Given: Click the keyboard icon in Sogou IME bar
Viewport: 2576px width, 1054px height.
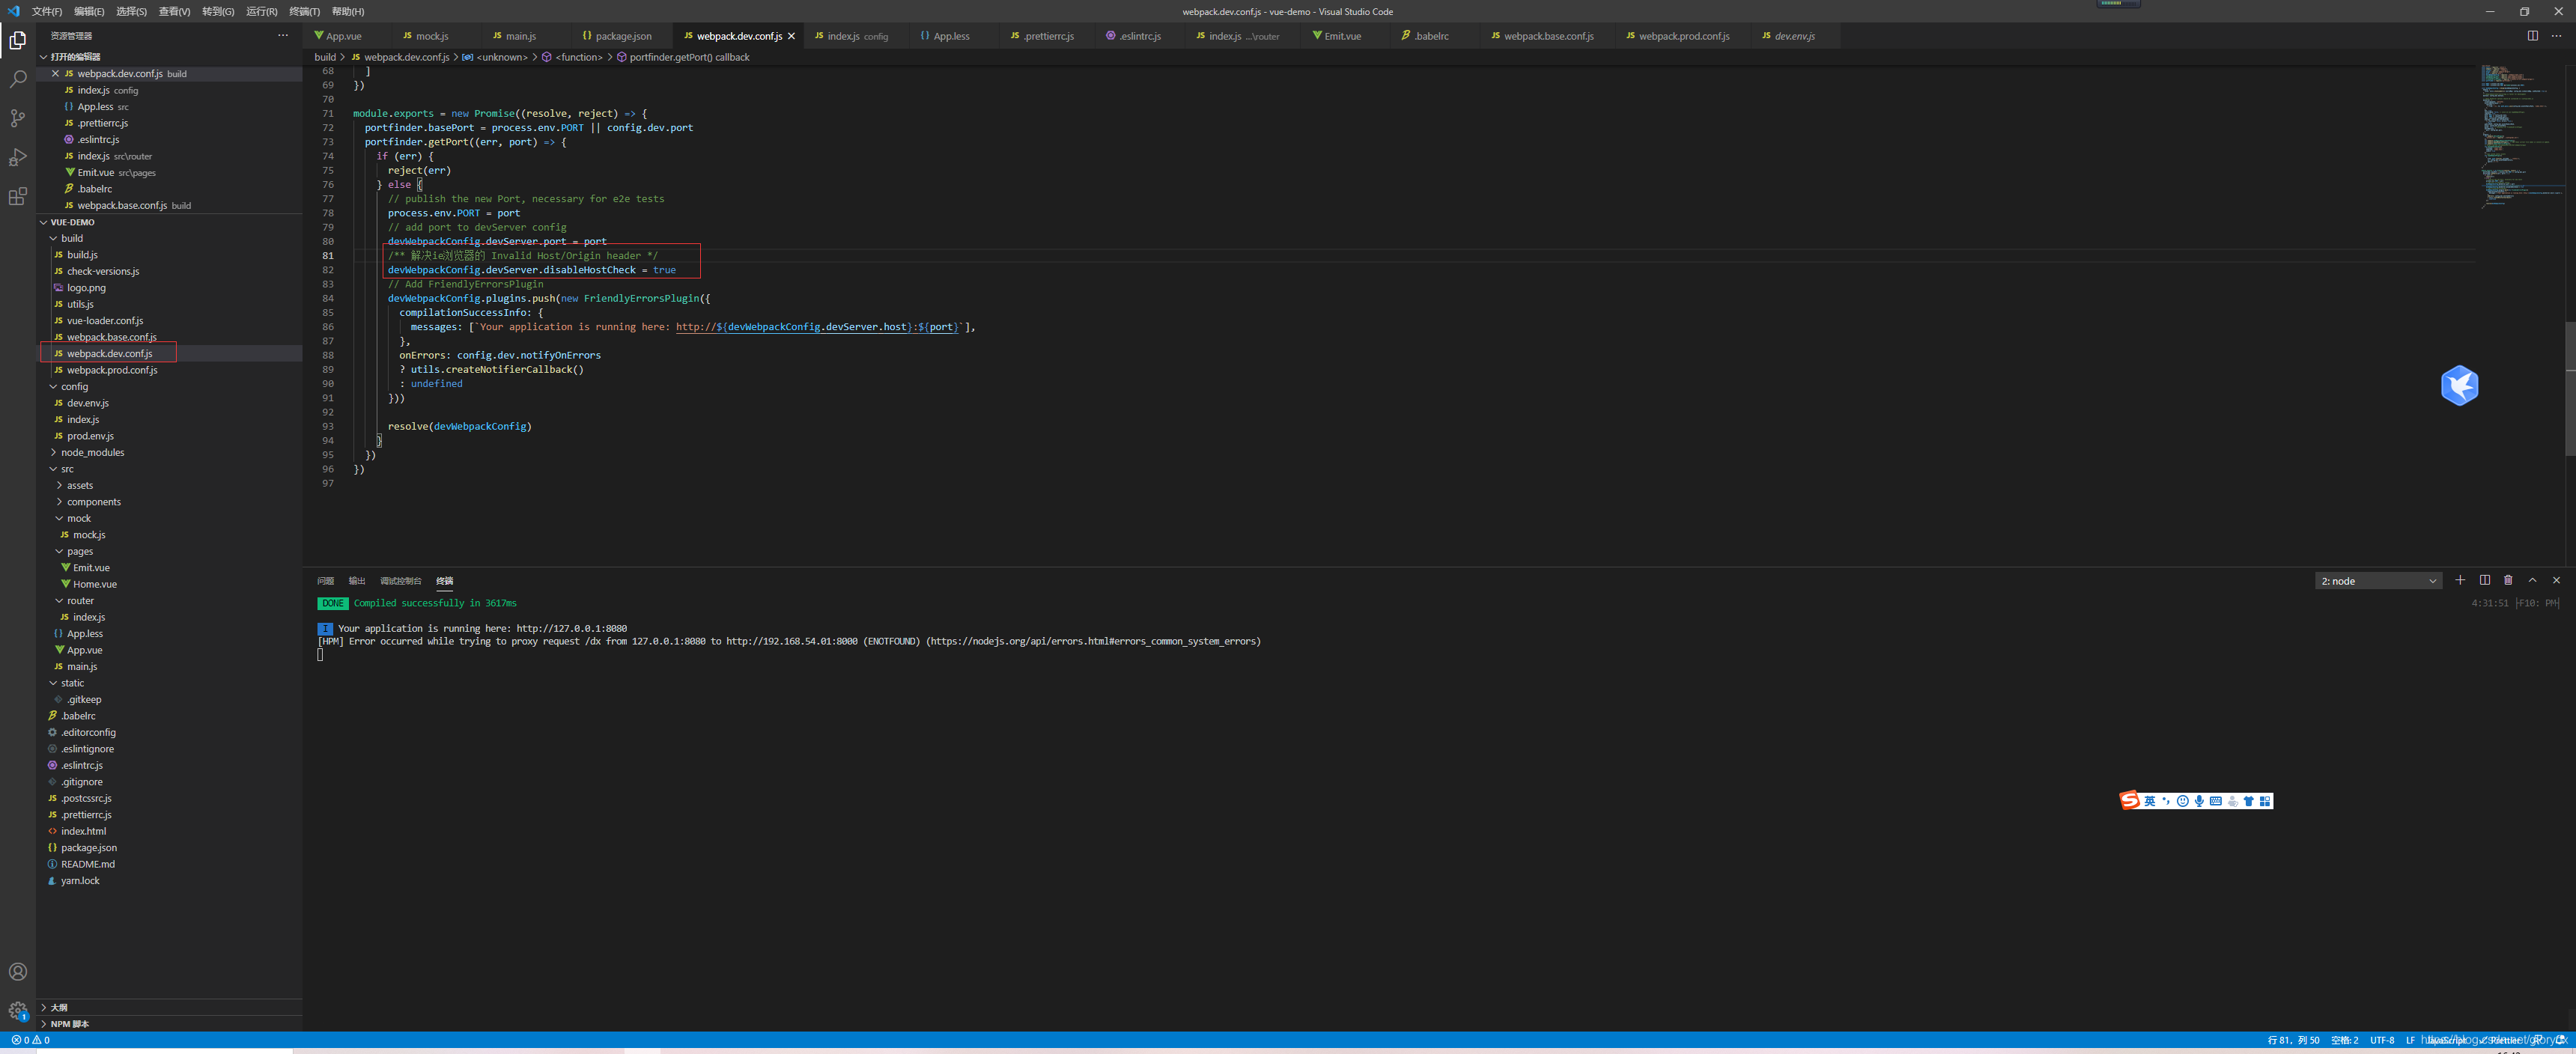Looking at the screenshot, I should (2216, 801).
